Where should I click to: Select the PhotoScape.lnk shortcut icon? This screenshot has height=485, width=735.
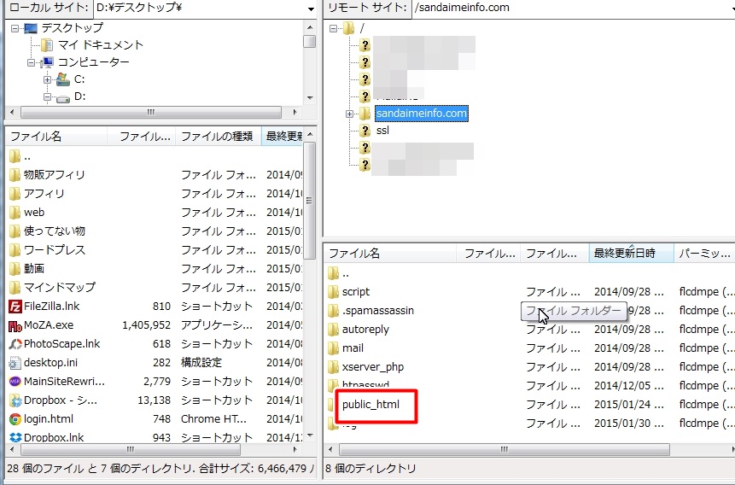coord(15,344)
